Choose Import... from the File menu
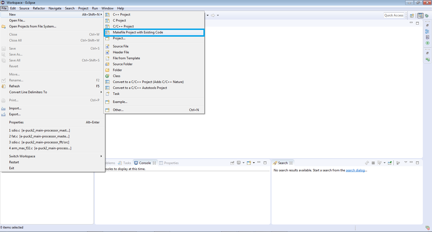This screenshot has height=232, width=432. point(15,108)
